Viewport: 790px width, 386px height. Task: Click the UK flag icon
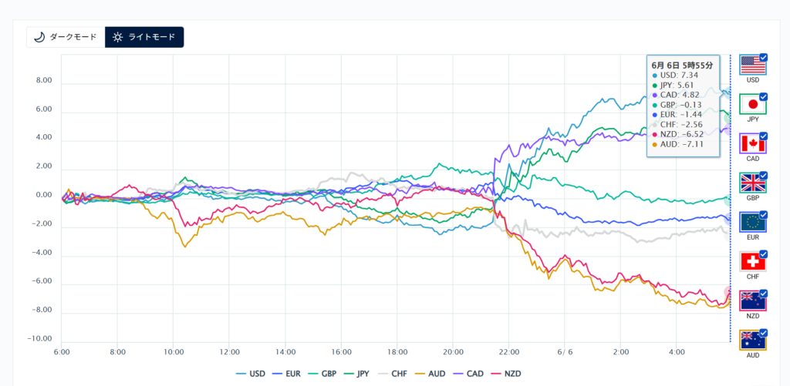click(753, 183)
